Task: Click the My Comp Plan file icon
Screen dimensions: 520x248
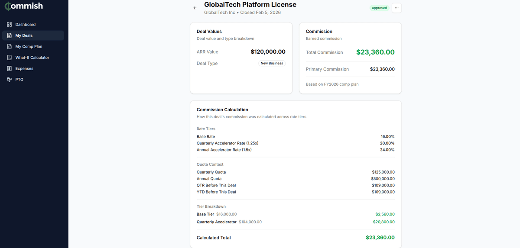Action: click(x=10, y=47)
